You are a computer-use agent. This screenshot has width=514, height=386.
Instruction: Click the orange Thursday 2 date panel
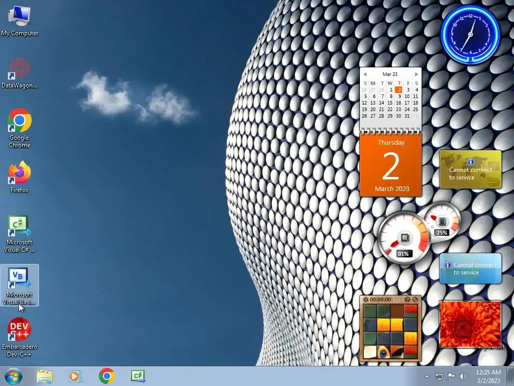point(391,165)
